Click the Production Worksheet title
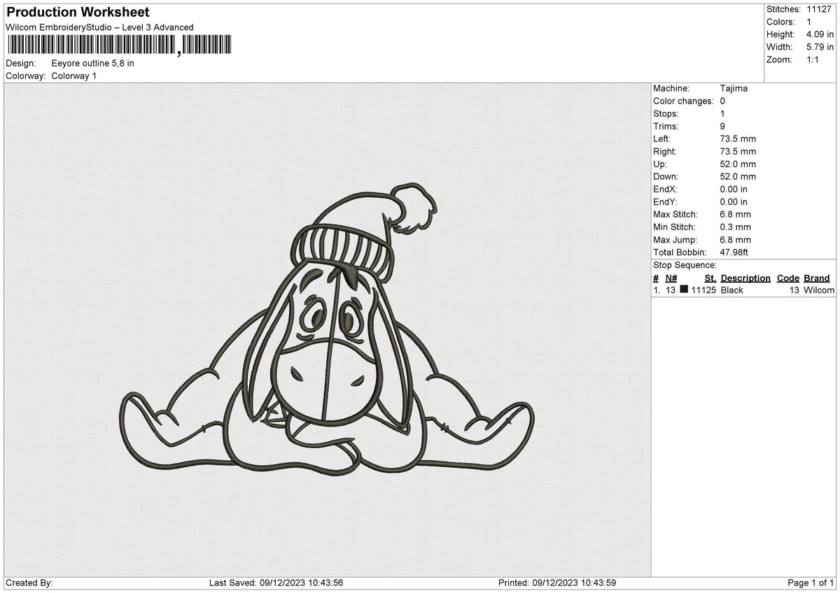This screenshot has width=840, height=593. (78, 13)
